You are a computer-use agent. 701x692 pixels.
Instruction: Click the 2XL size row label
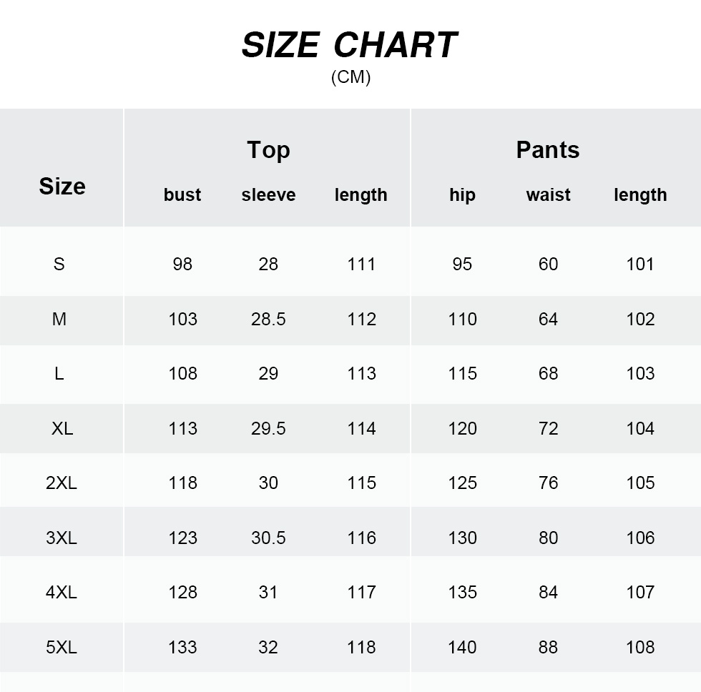click(x=62, y=483)
